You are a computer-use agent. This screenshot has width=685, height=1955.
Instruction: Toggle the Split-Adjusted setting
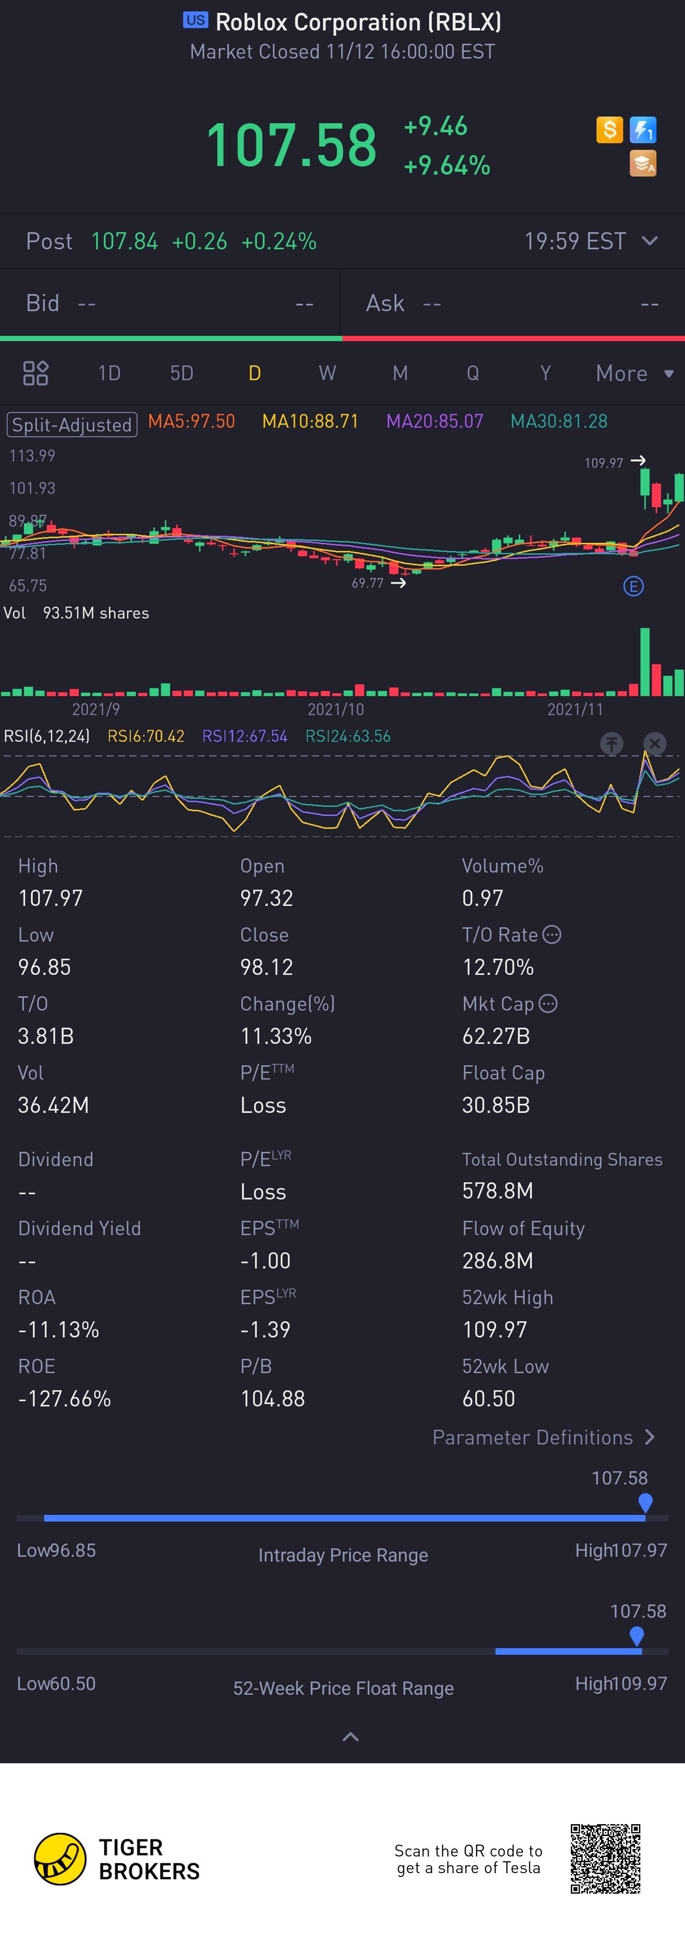72,424
